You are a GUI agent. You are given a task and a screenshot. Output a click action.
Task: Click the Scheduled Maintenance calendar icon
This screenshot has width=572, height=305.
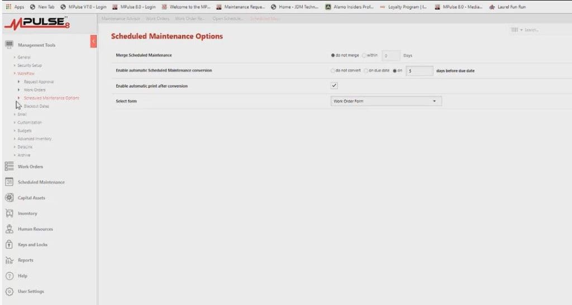(x=9, y=182)
